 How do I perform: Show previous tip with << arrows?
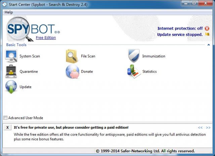coord(200,128)
